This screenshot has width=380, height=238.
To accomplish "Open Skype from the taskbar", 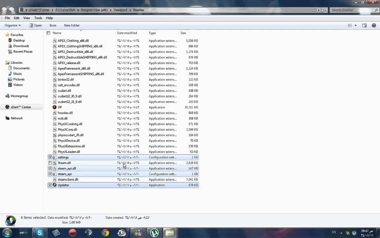I will 40,233.
